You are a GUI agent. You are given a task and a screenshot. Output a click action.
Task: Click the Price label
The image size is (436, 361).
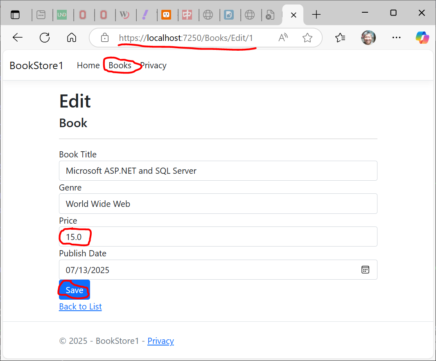68,220
